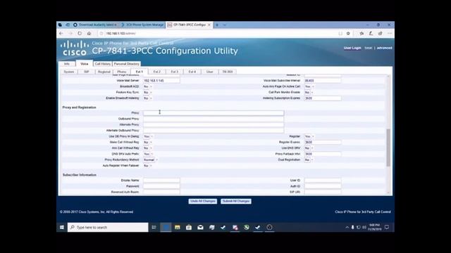Open Proxy Redundancy Method dropdown
The height and width of the screenshot is (253, 451).
point(150,160)
